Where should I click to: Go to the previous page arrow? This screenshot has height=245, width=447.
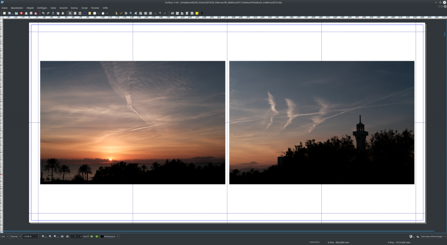tap(67, 236)
